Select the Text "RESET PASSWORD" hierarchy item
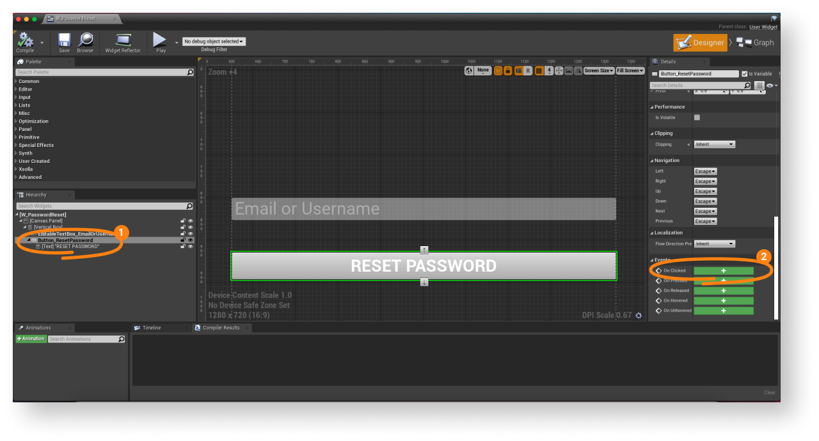This screenshot has height=441, width=819. click(70, 247)
